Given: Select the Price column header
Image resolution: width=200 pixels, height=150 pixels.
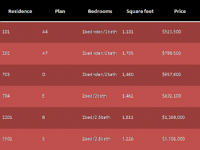Looking at the screenshot, I should [180, 11].
